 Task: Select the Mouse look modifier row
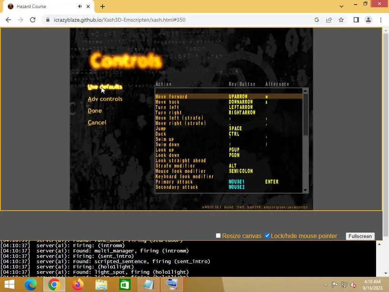point(229,171)
